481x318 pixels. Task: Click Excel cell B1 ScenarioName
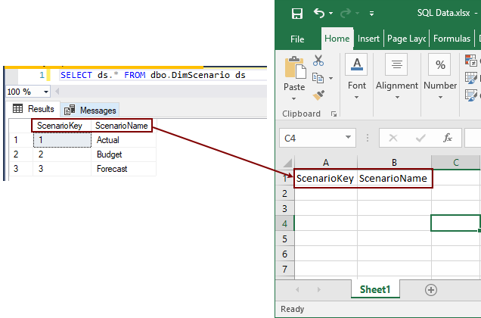(394, 178)
